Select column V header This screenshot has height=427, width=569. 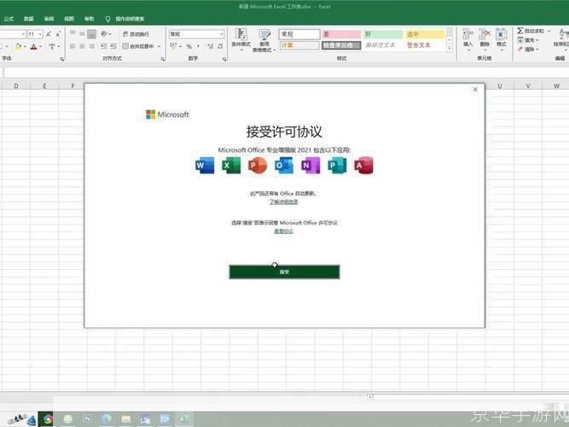(528, 85)
